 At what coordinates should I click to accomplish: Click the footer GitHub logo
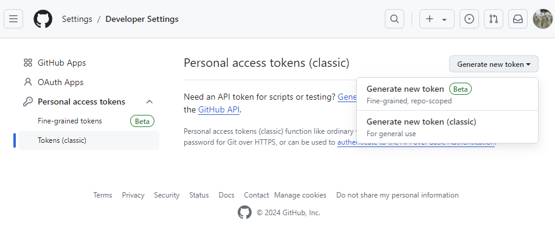point(244,212)
